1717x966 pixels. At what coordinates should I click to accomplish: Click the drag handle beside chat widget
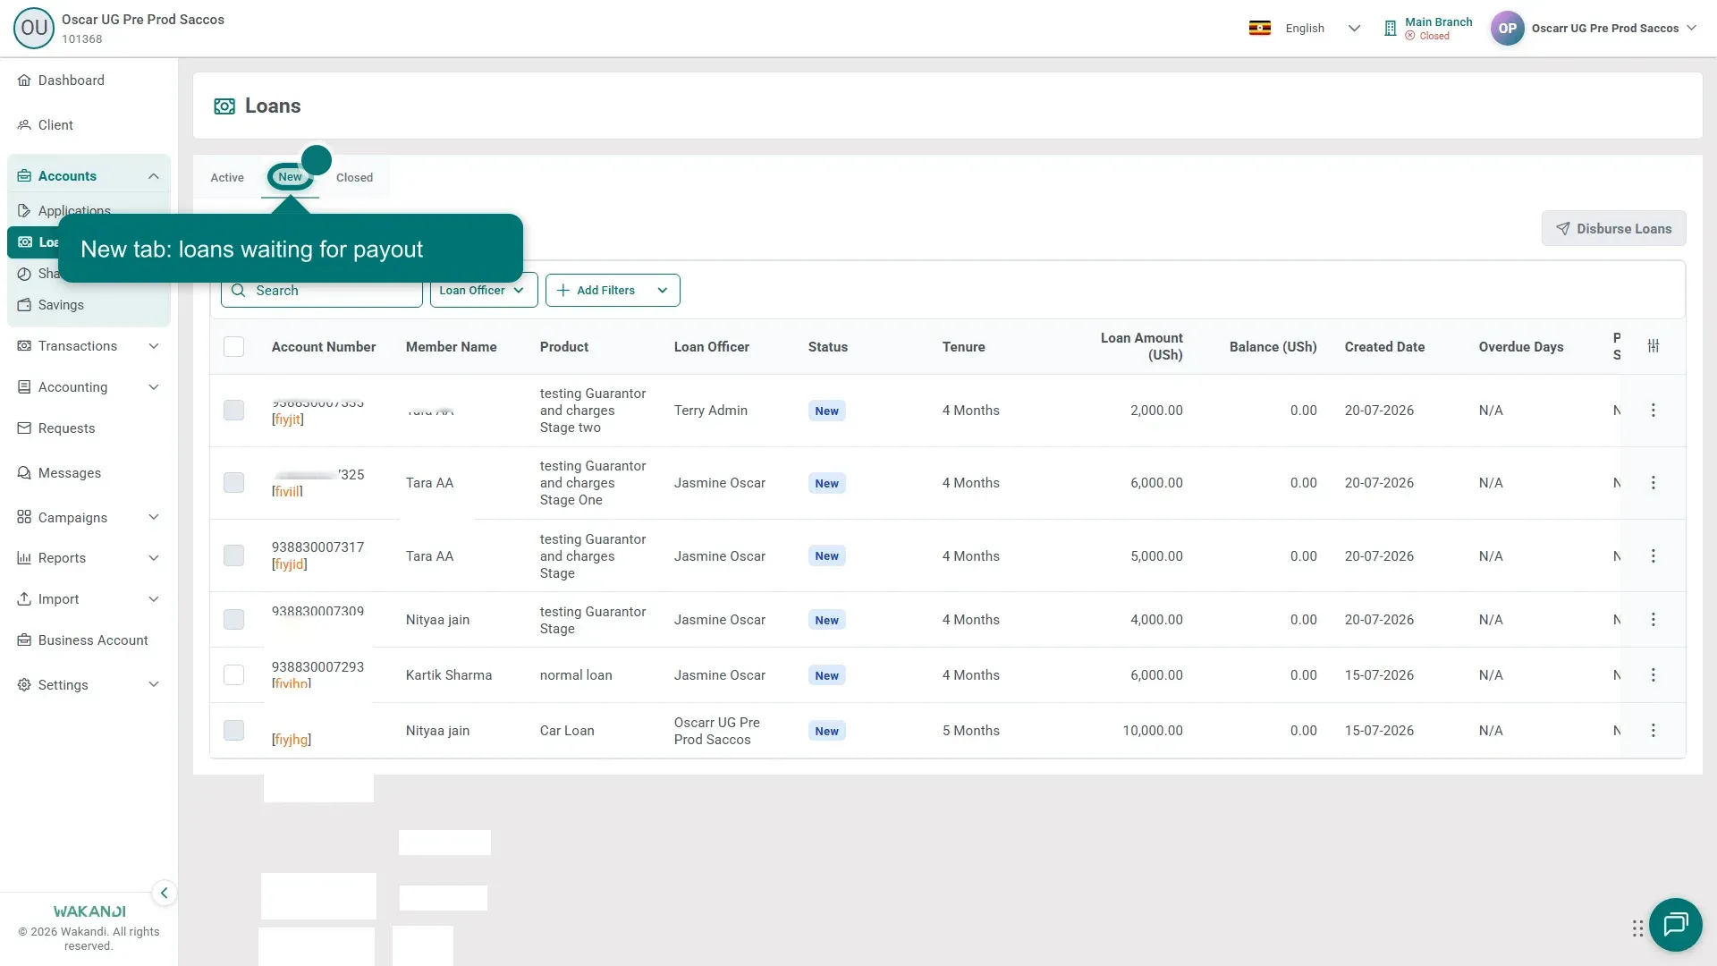click(1637, 928)
